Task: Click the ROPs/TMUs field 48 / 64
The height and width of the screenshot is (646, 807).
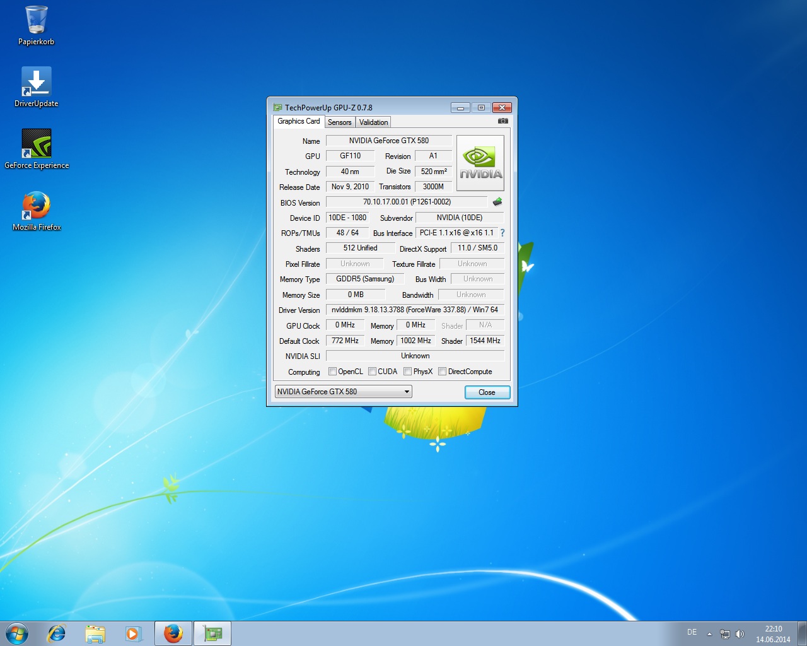Action: (347, 233)
